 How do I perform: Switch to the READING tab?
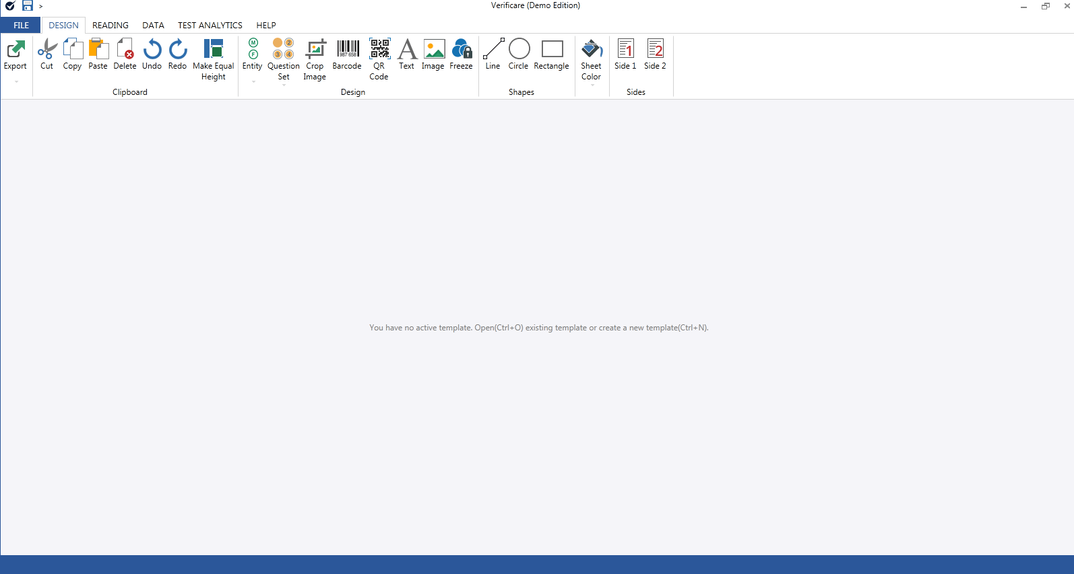110,26
